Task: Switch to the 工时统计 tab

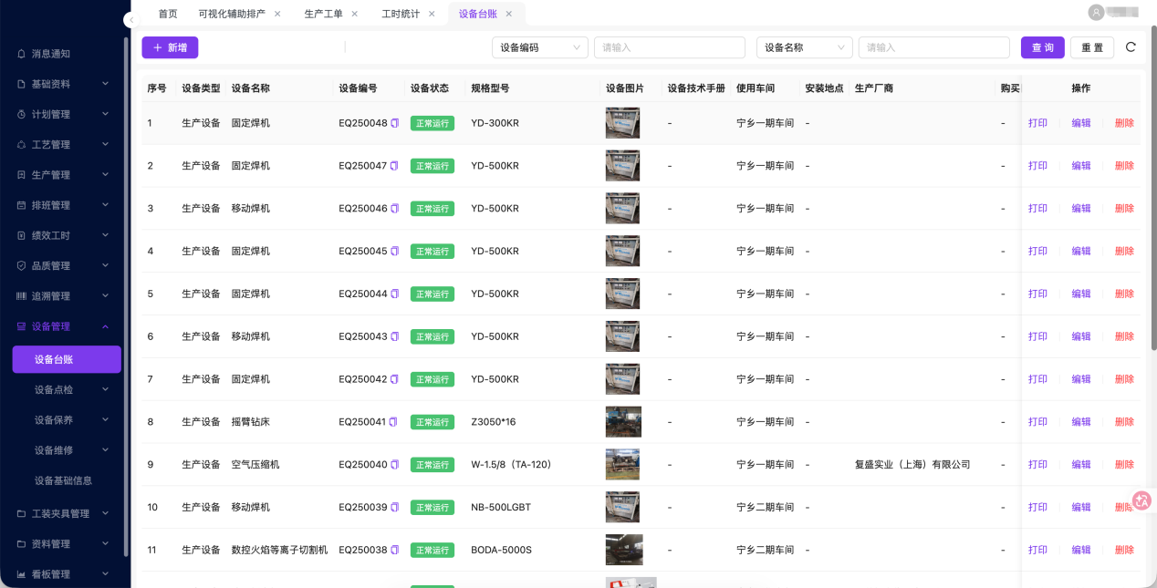Action: pyautogui.click(x=401, y=14)
